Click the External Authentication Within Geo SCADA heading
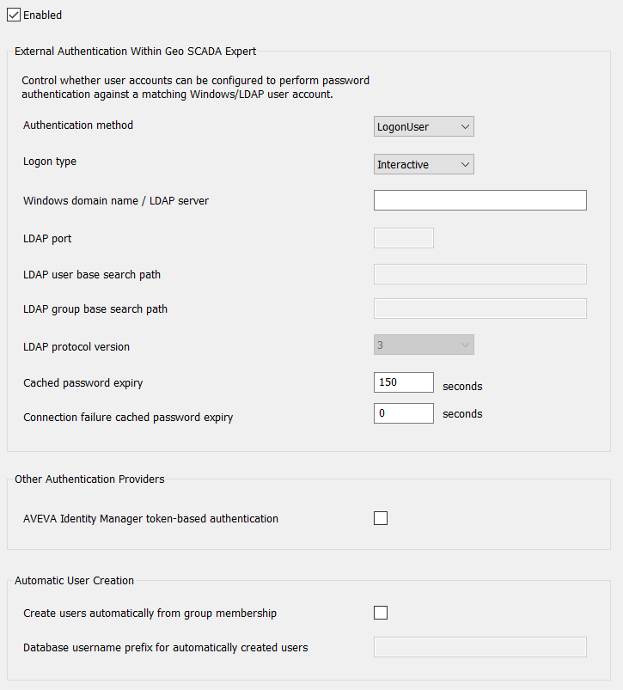The height and width of the screenshot is (690, 623). coord(136,52)
